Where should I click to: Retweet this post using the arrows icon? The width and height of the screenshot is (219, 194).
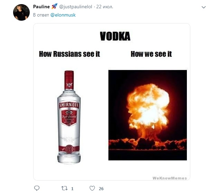pyautogui.click(x=65, y=188)
